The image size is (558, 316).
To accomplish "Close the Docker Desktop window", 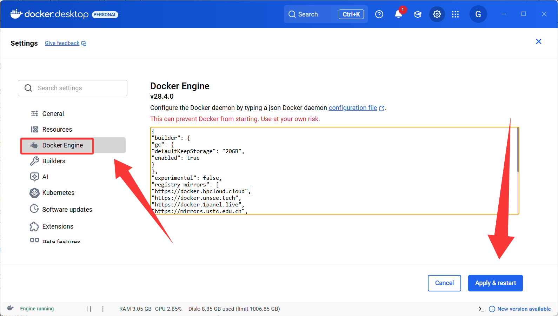I will click(544, 14).
